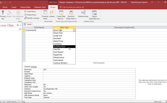
Task: Click the IME Mode value No Control
Action: 89,93
